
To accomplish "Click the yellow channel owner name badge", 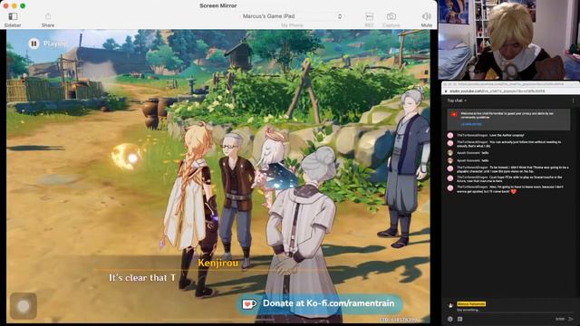I will [471, 304].
